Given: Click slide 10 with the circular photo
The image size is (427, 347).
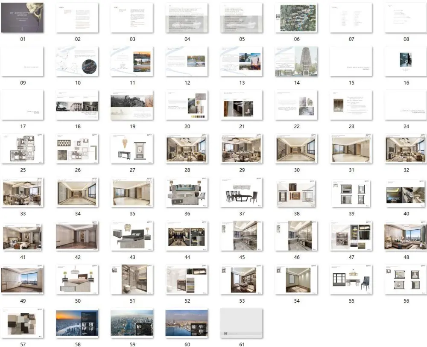Looking at the screenshot, I should (x=77, y=61).
